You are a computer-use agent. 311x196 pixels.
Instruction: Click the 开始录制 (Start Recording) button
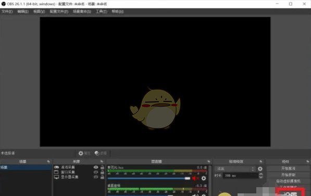[x=288, y=175]
